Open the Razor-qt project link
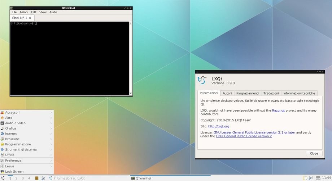 (x=278, y=110)
